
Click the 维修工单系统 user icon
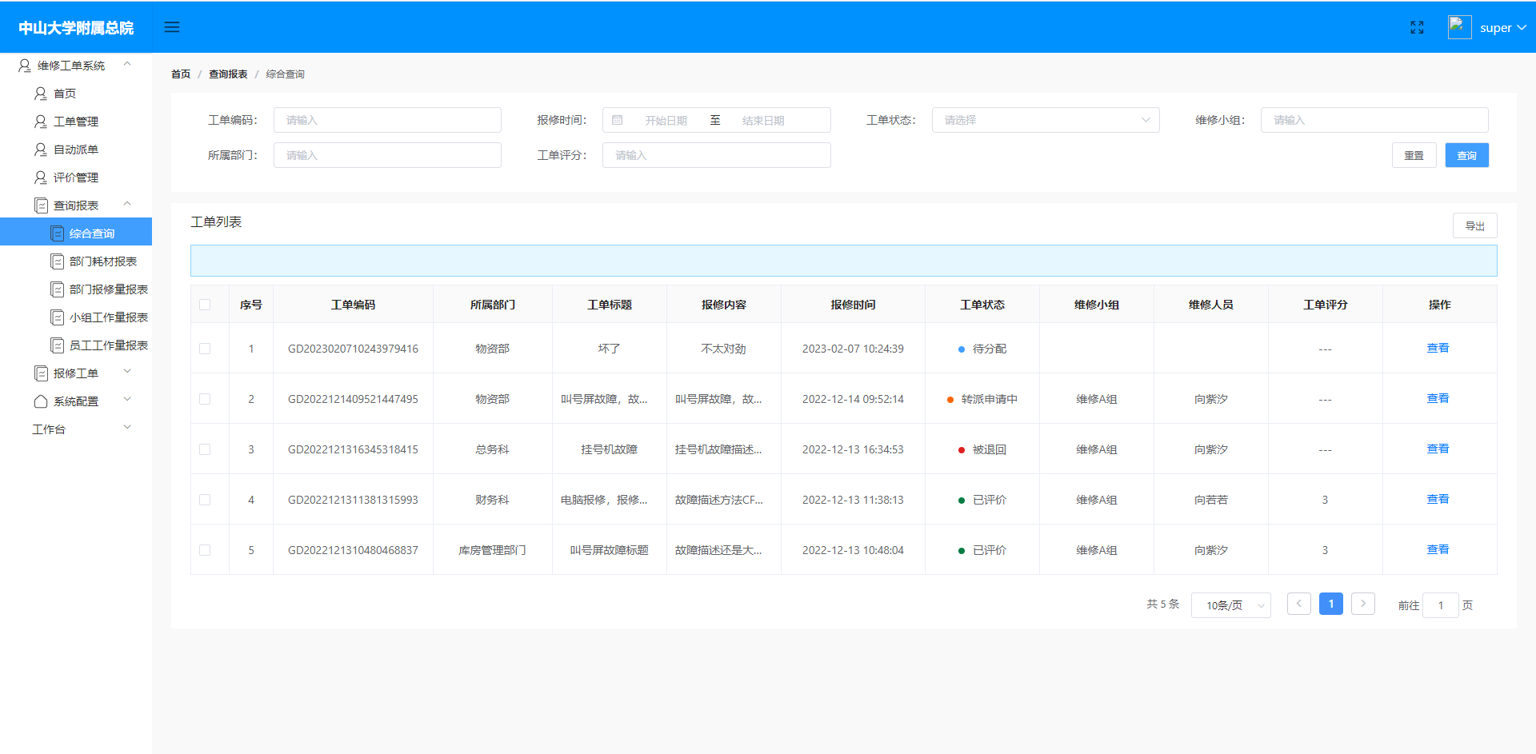(x=25, y=66)
